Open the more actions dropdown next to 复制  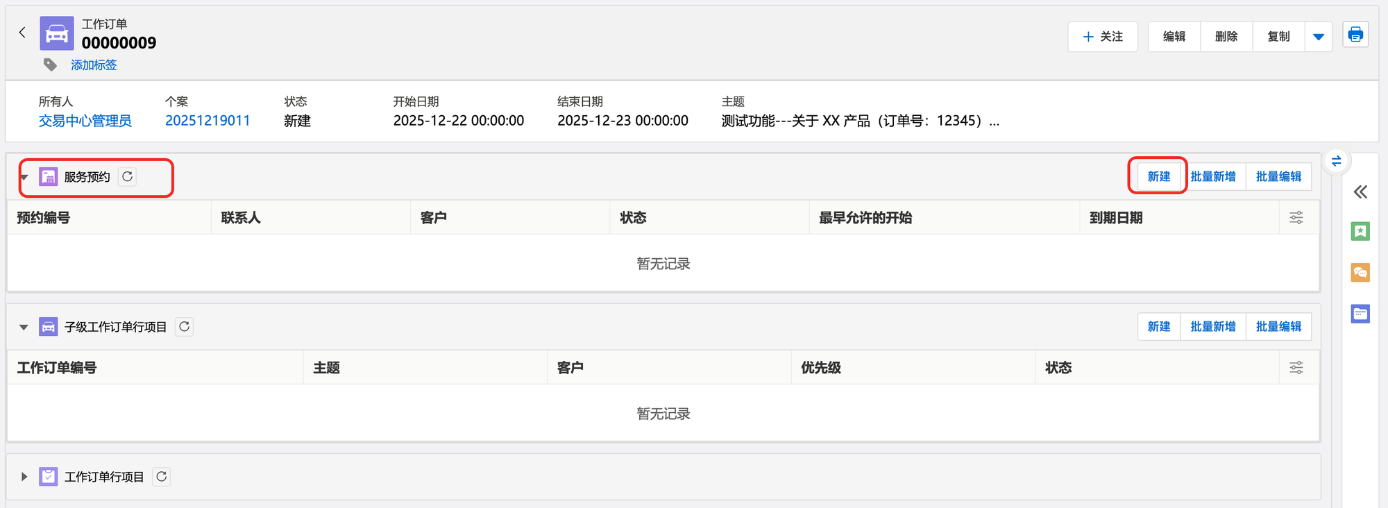1319,37
